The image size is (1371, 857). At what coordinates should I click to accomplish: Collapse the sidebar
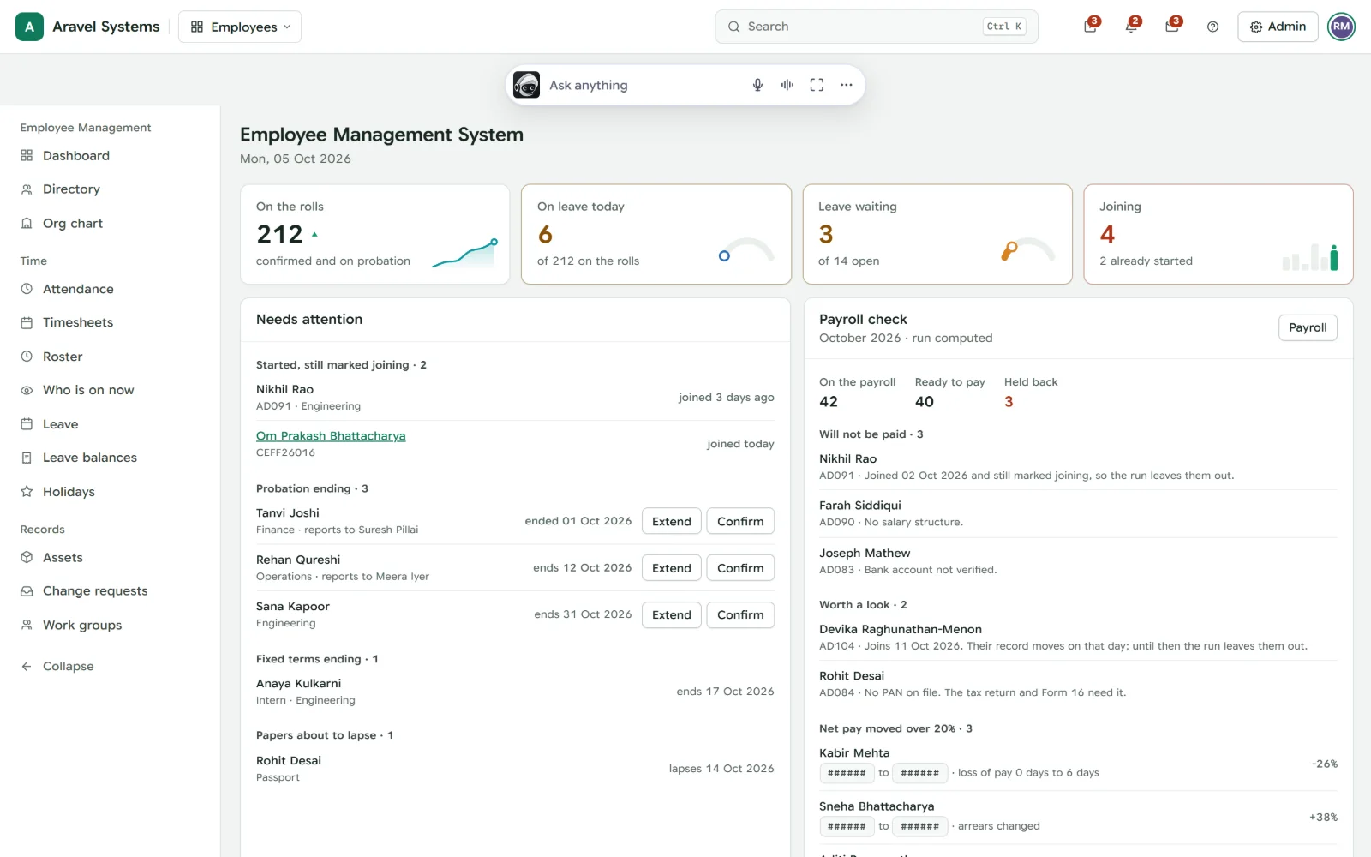coord(110,666)
